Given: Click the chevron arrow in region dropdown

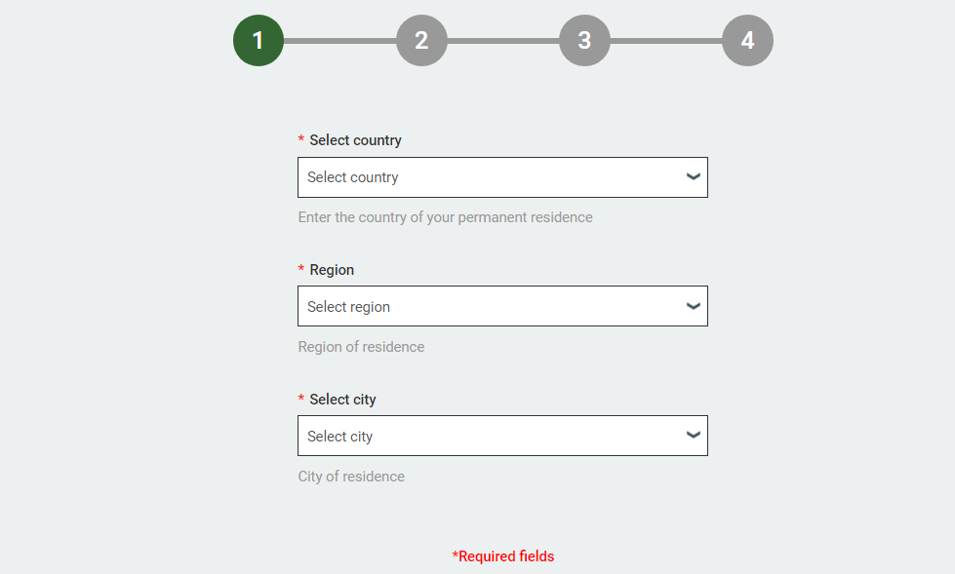Looking at the screenshot, I should (x=694, y=307).
